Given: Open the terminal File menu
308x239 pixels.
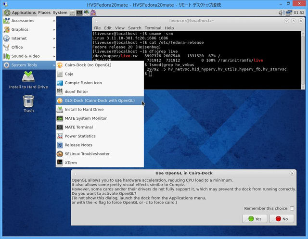Looking at the screenshot, I should coord(97,28).
